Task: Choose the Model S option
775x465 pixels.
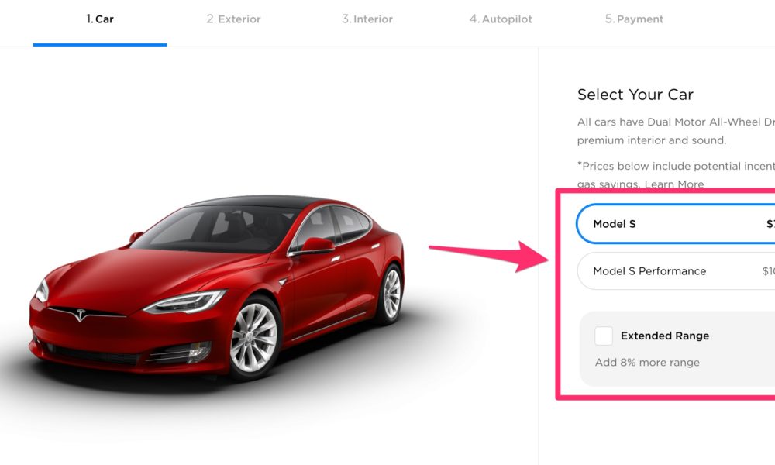Action: pyautogui.click(x=676, y=224)
